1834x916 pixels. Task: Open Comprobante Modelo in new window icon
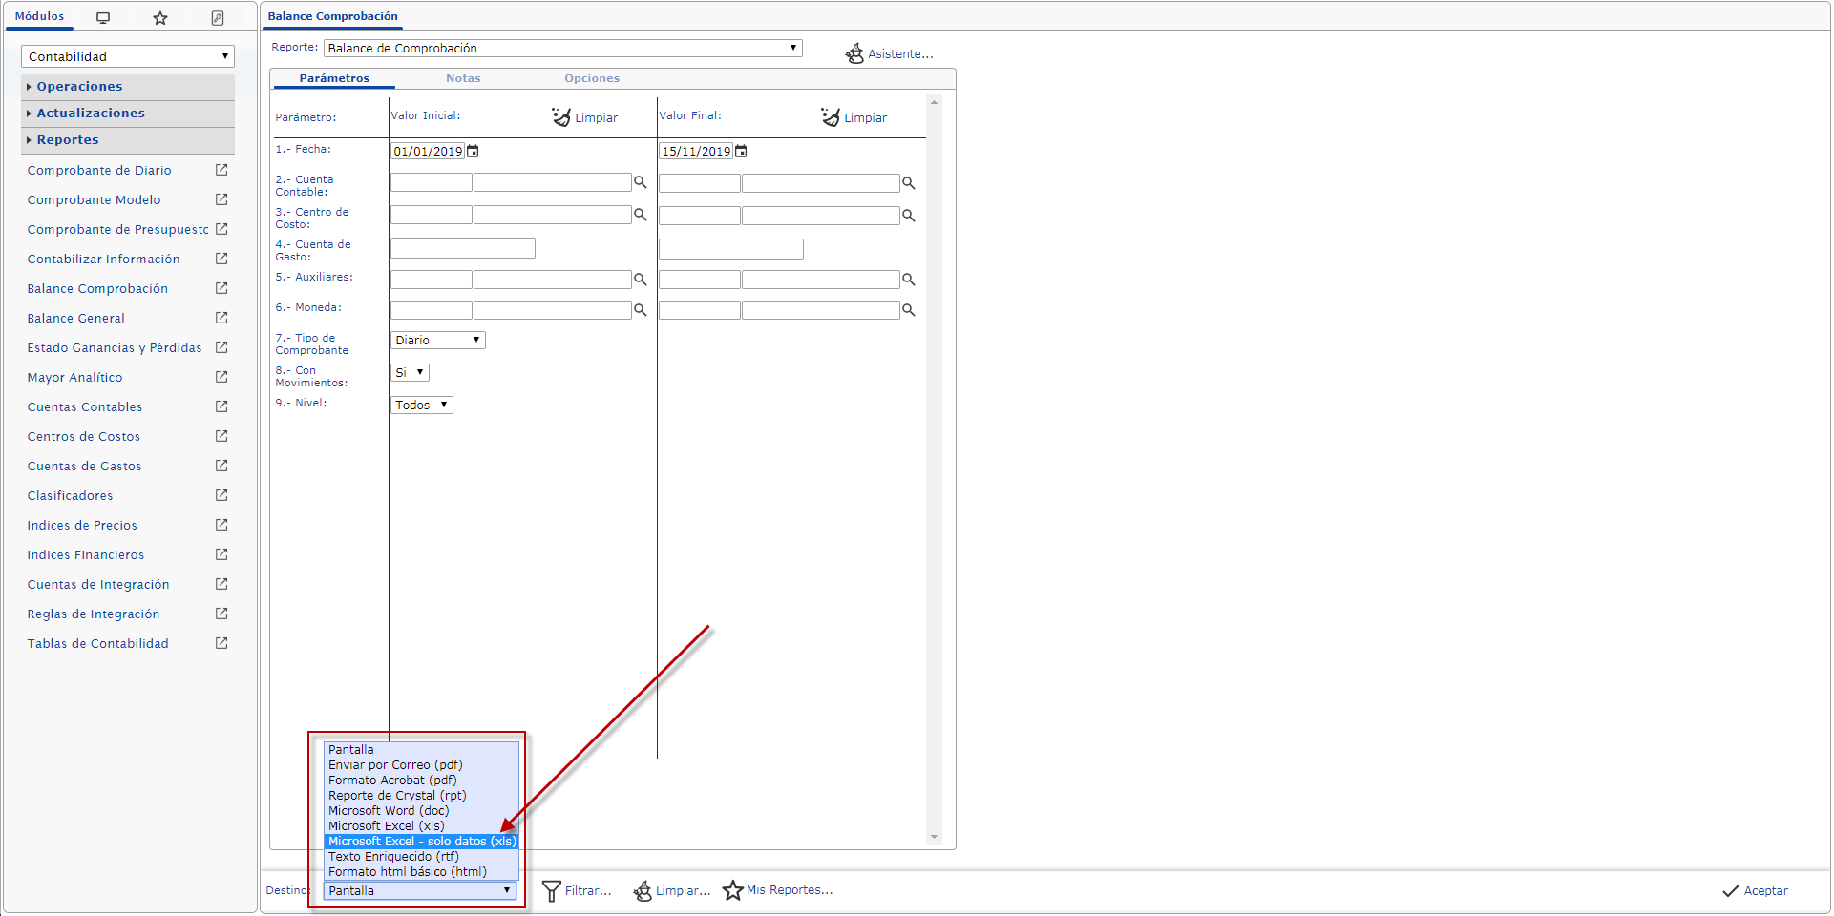click(221, 199)
